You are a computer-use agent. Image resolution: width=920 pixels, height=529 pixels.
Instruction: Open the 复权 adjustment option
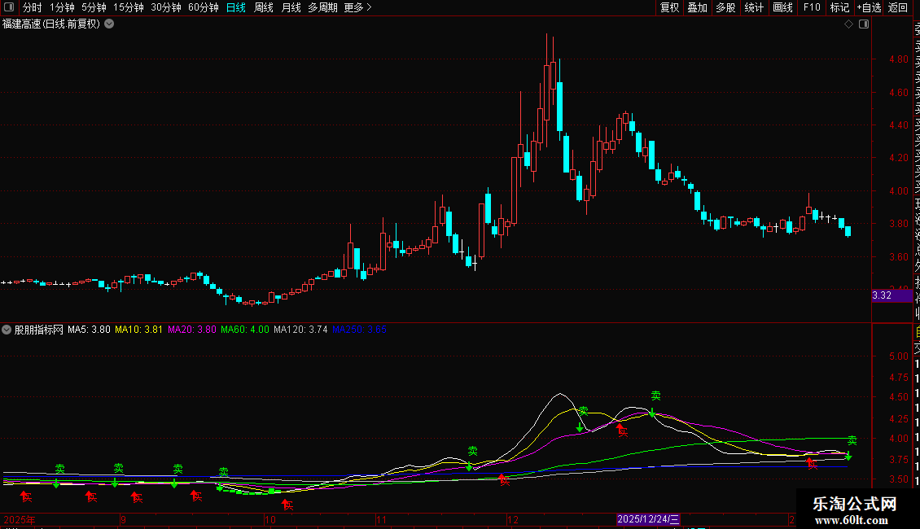click(669, 7)
